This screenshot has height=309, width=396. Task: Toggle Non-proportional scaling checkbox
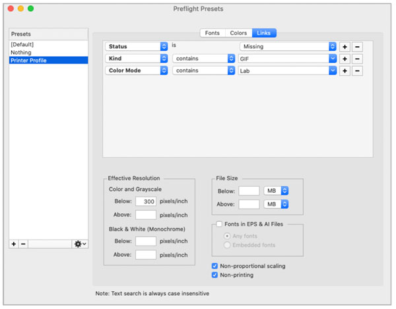coord(214,266)
